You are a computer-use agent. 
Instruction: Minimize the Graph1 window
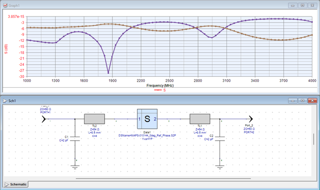coord(292,5)
